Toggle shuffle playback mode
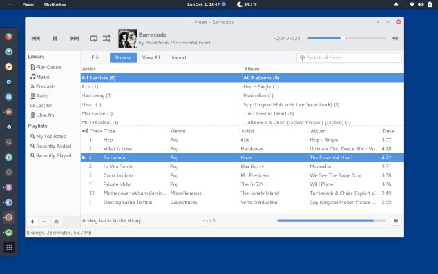This screenshot has width=438, height=274. pyautogui.click(x=107, y=39)
